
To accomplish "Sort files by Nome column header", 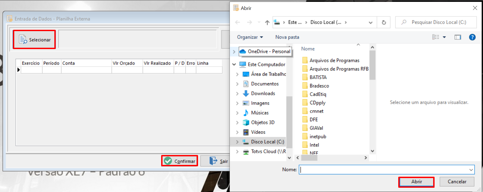I will coord(308,49).
